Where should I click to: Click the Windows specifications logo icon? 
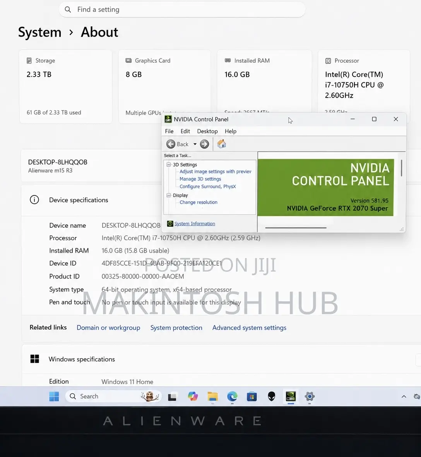click(x=35, y=359)
